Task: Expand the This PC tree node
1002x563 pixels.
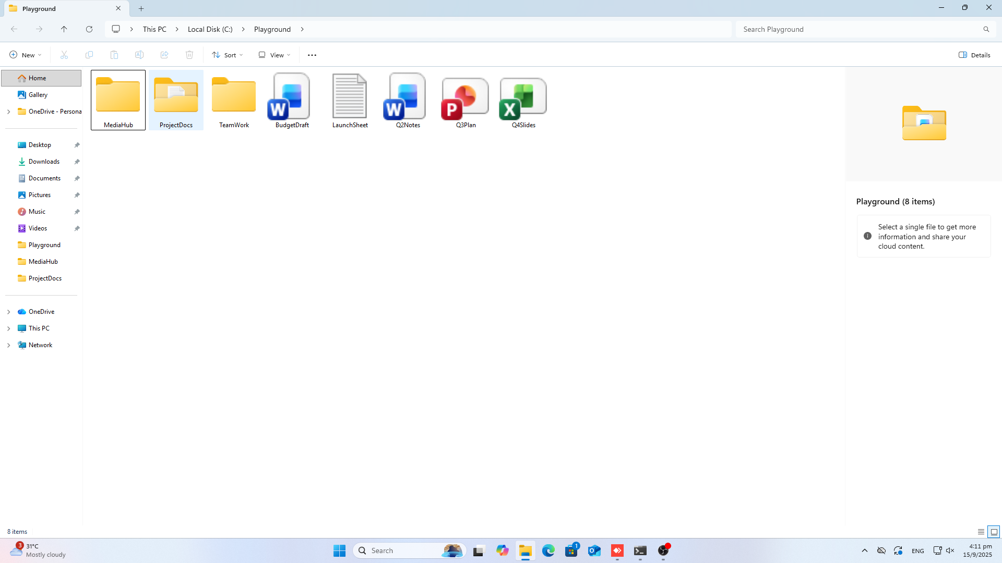Action: pos(8,328)
